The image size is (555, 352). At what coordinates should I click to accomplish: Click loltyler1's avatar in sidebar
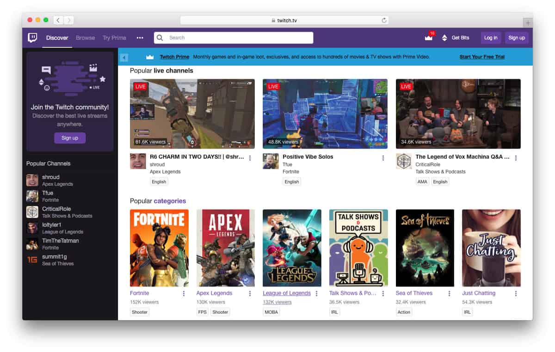pos(32,228)
